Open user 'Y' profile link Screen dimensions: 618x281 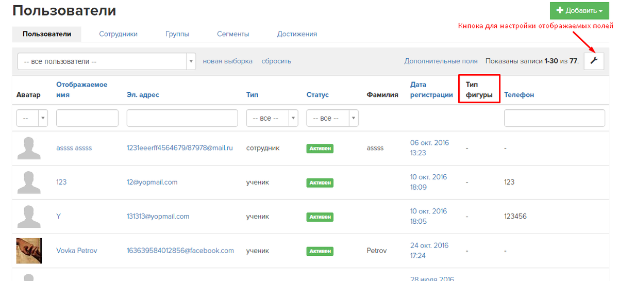pyautogui.click(x=59, y=217)
